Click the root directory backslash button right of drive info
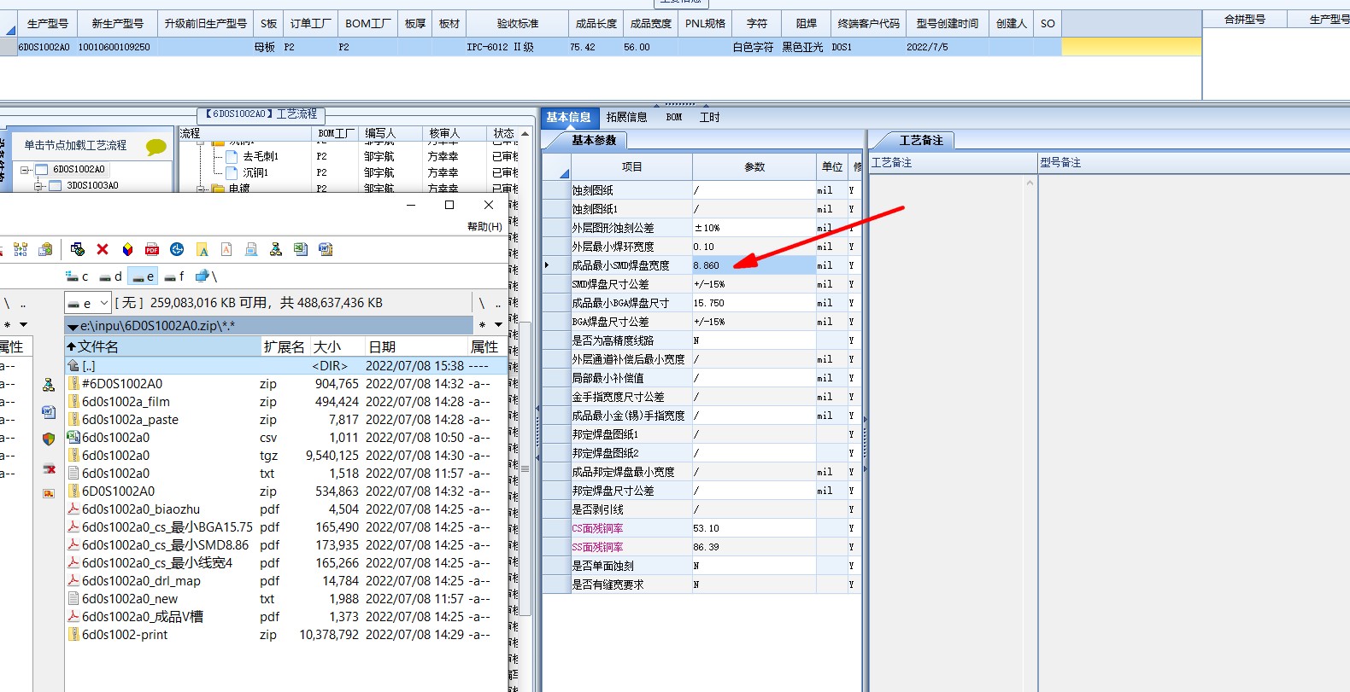This screenshot has width=1350, height=692. [x=482, y=303]
